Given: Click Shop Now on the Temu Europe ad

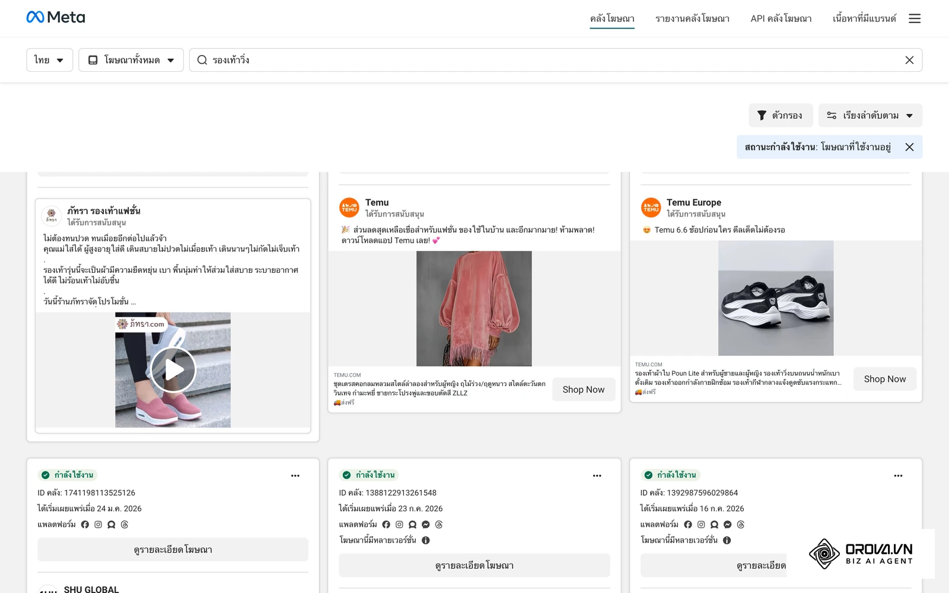Looking at the screenshot, I should pyautogui.click(x=885, y=379).
